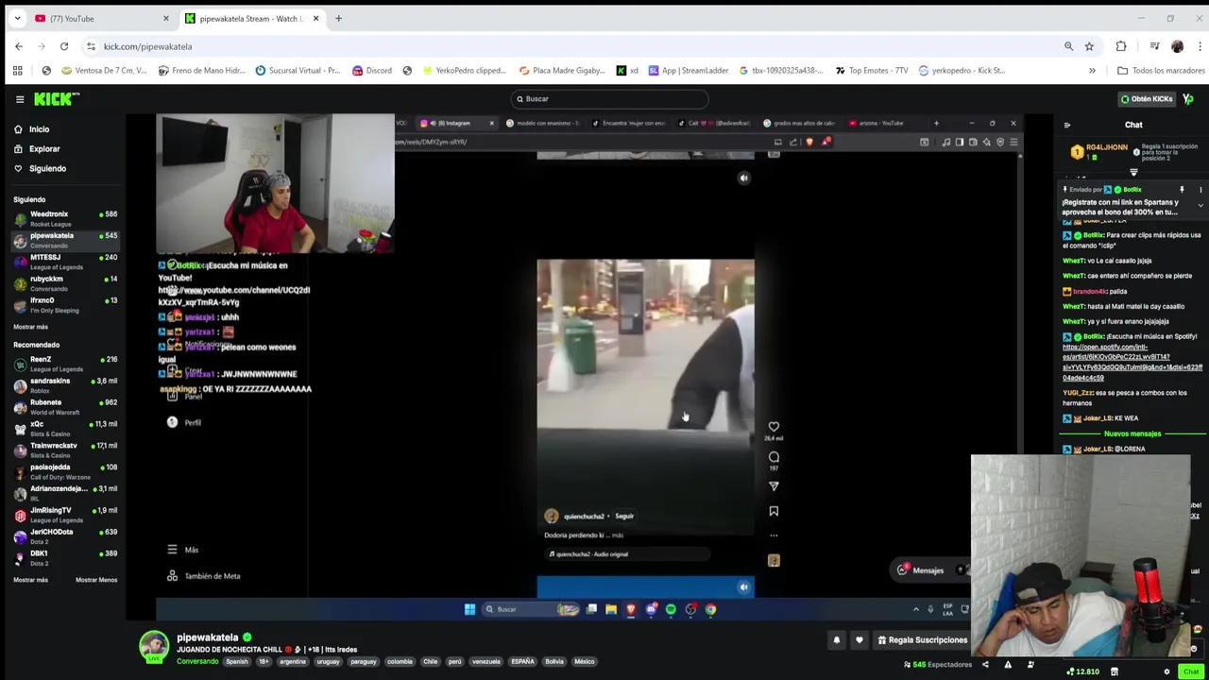Viewport: 1209px width, 680px height.
Task: Reload the page
Action: pos(64,46)
